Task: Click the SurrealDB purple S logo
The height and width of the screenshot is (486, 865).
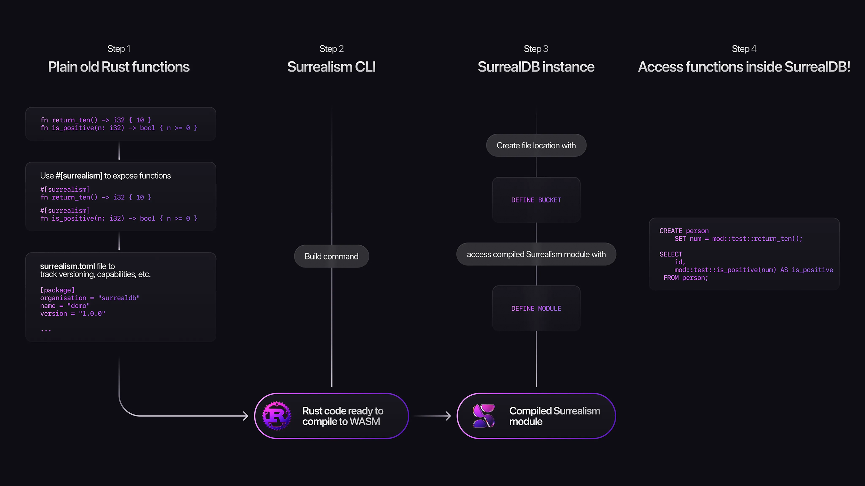Action: pos(483,416)
